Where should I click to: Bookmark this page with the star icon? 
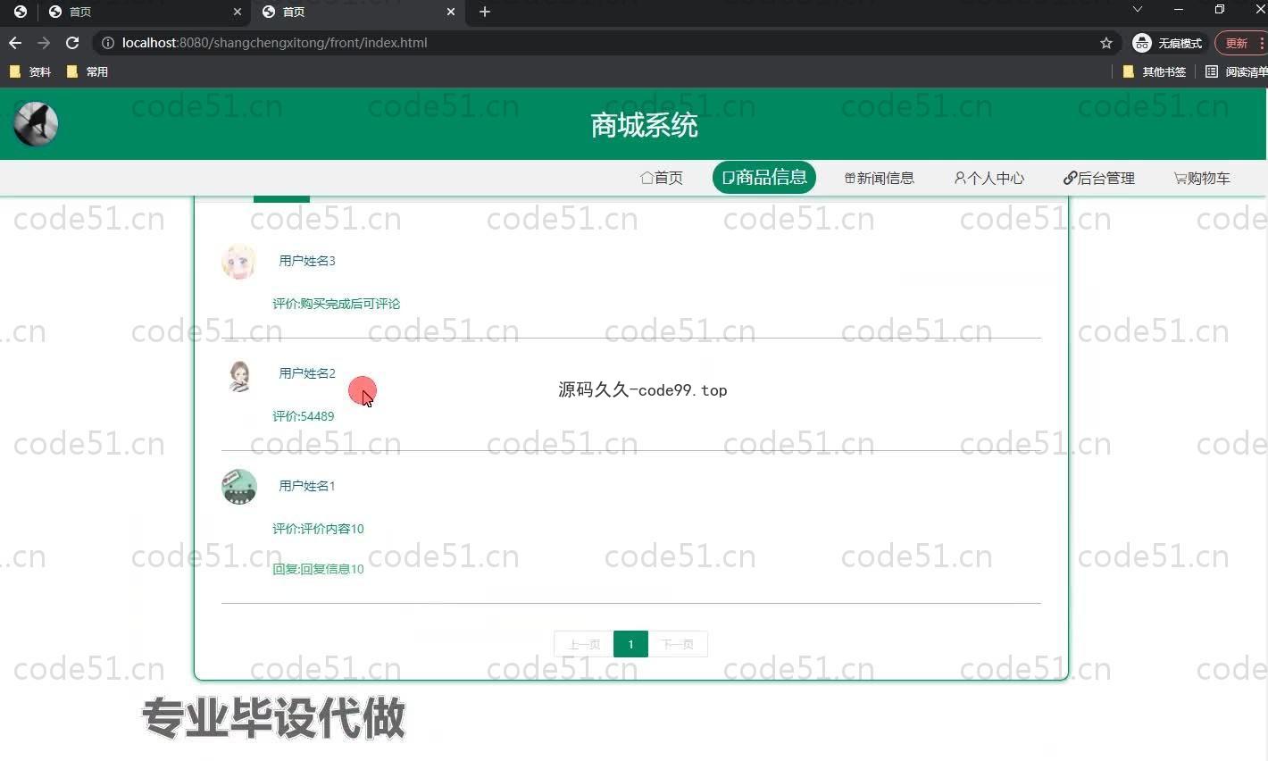point(1106,43)
